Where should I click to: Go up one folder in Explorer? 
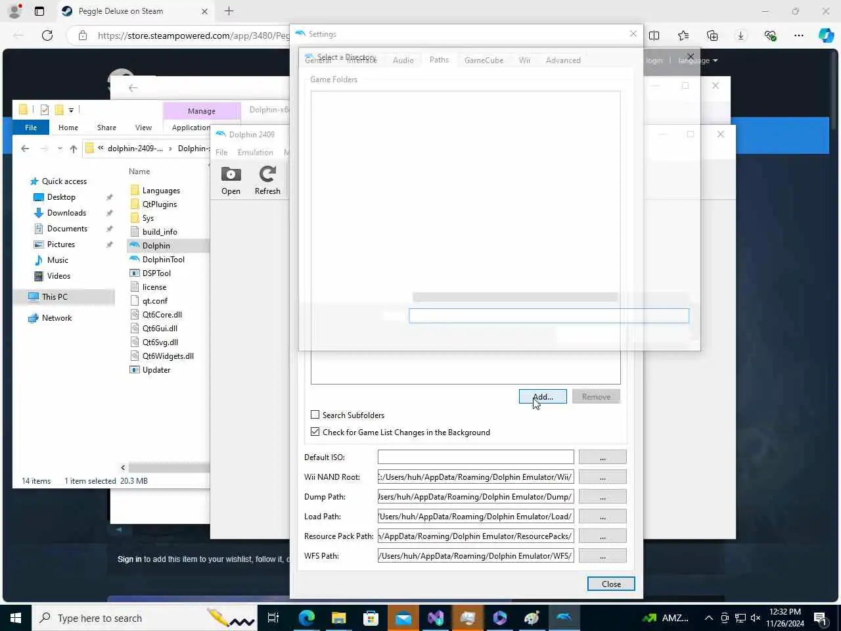(x=74, y=149)
